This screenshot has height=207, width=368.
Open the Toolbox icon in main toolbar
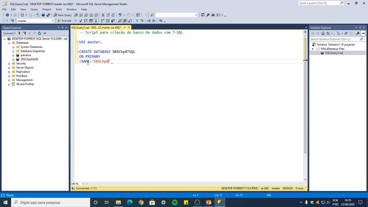click(213, 15)
